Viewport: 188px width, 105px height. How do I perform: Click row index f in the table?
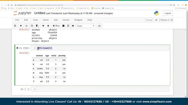[x=33, y=81]
